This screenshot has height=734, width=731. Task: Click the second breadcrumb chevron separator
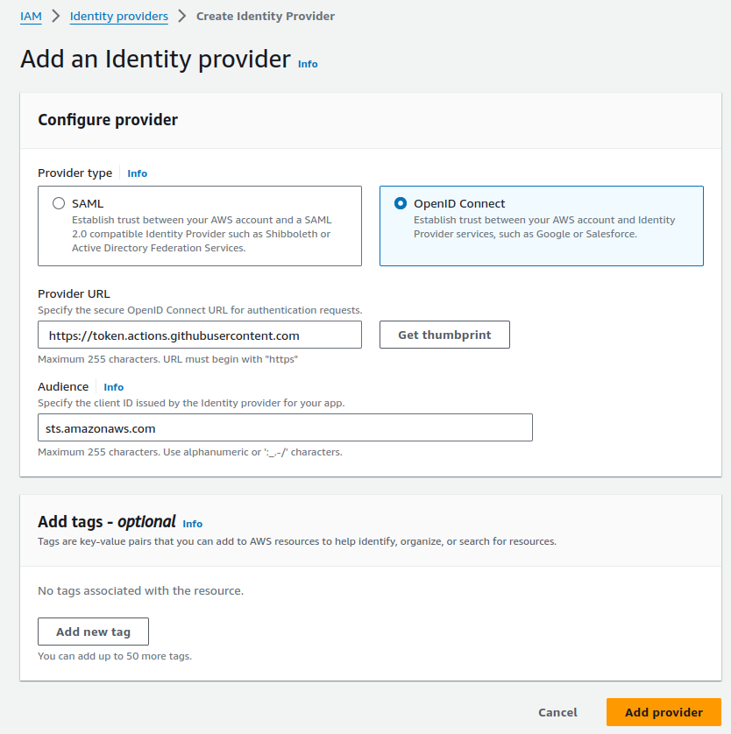[x=181, y=16]
